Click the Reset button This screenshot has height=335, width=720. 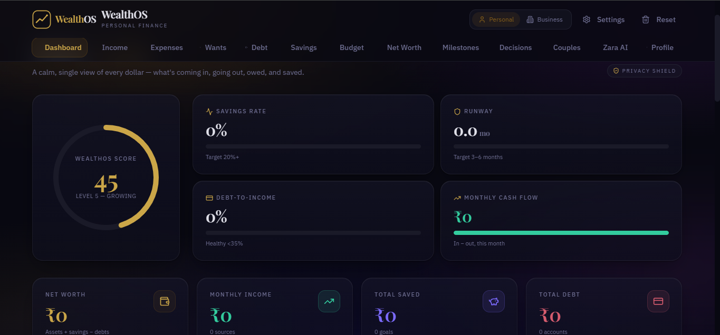[658, 19]
